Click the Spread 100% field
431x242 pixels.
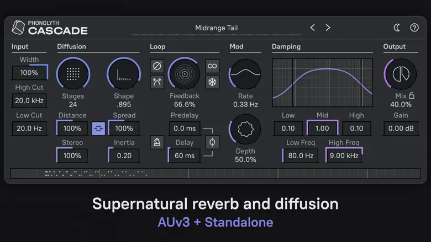tap(124, 128)
